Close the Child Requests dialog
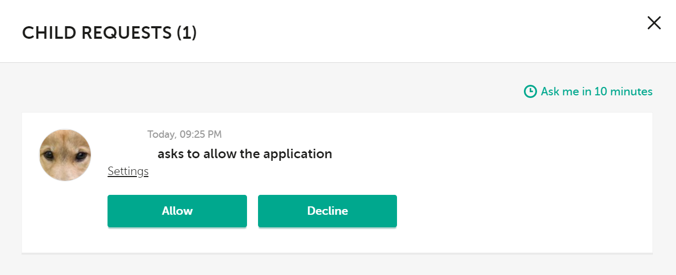The image size is (676, 275). [x=654, y=23]
